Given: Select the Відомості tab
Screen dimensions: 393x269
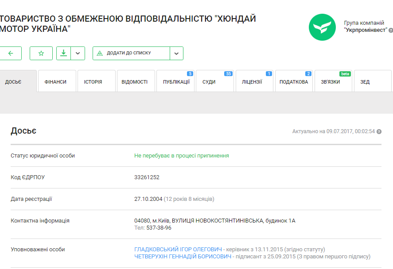Looking at the screenshot, I should [135, 82].
